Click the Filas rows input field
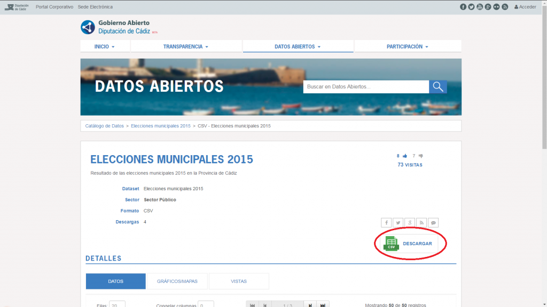 click(x=117, y=304)
